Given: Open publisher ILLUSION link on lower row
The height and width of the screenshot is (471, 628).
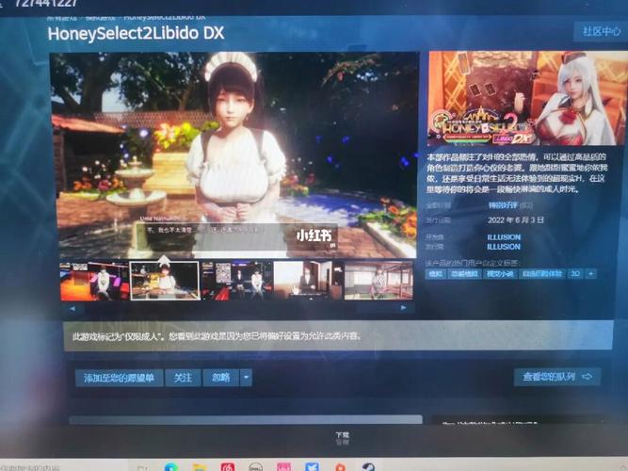Looking at the screenshot, I should point(504,247).
